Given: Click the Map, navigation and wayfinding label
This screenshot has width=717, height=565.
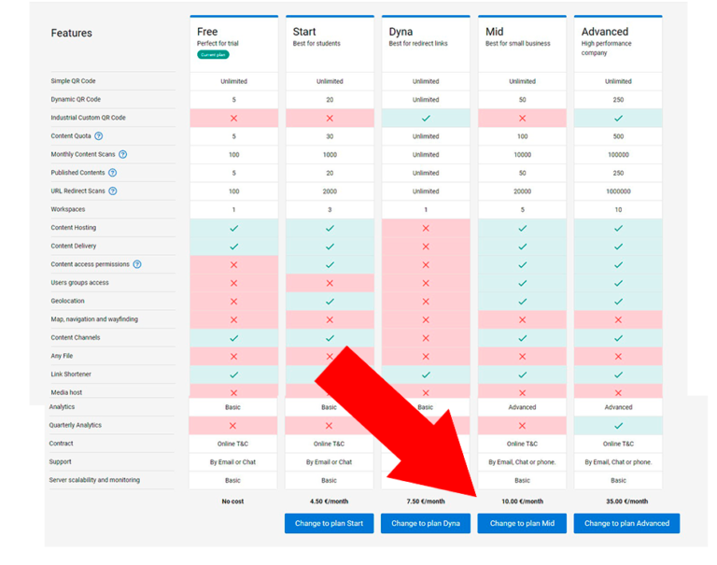Looking at the screenshot, I should point(94,318).
